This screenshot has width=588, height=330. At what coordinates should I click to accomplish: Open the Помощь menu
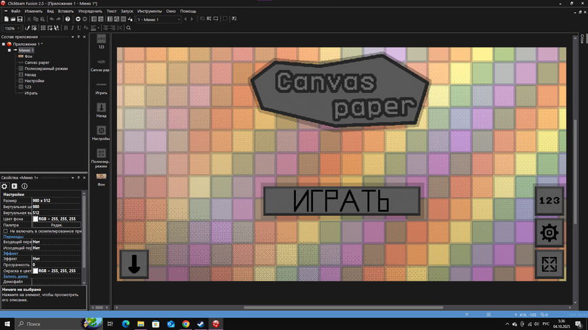[188, 11]
